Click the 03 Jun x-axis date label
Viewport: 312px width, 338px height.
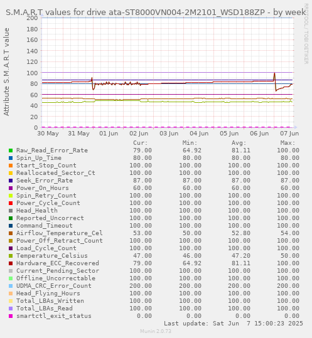(x=169, y=134)
